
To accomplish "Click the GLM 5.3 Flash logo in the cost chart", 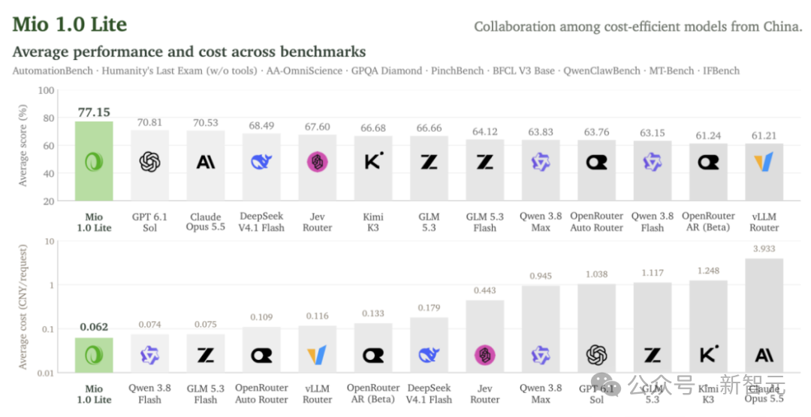I will (x=205, y=355).
